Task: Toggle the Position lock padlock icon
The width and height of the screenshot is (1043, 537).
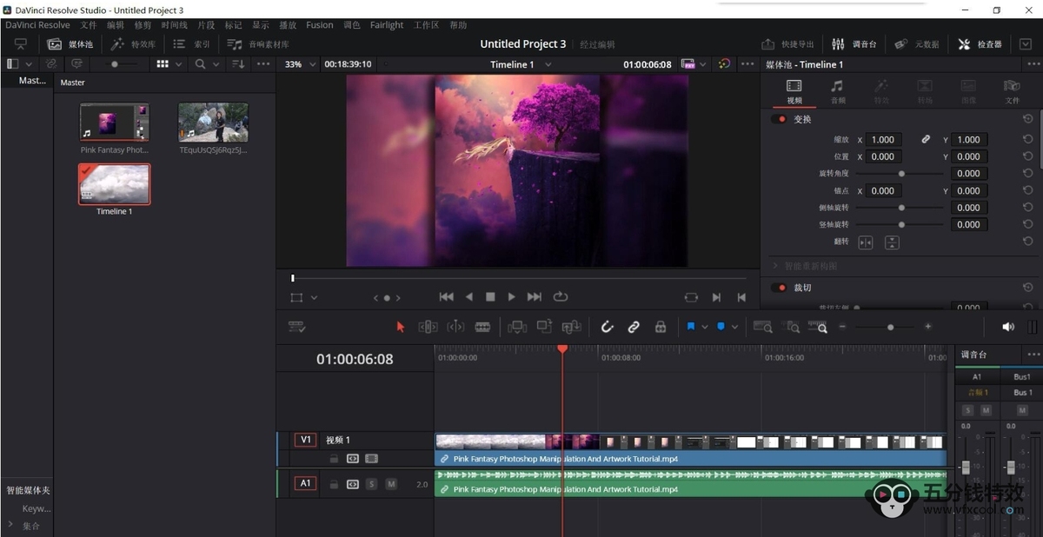Action: pos(661,327)
